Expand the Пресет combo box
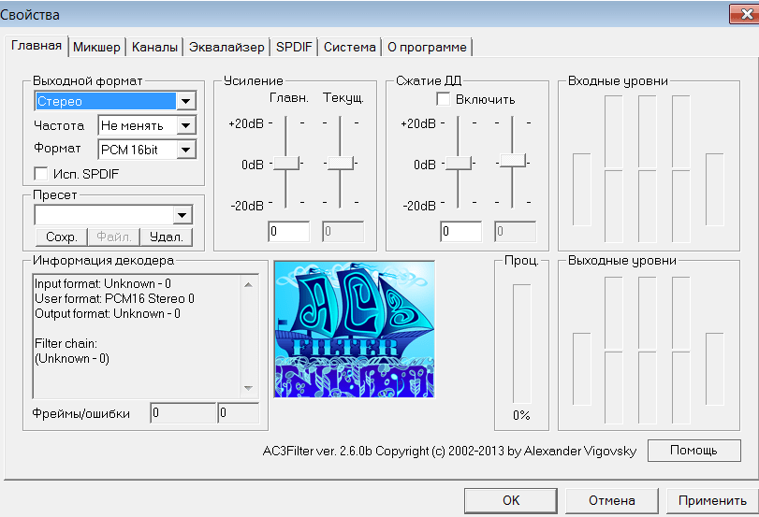This screenshot has width=759, height=517. point(113,215)
